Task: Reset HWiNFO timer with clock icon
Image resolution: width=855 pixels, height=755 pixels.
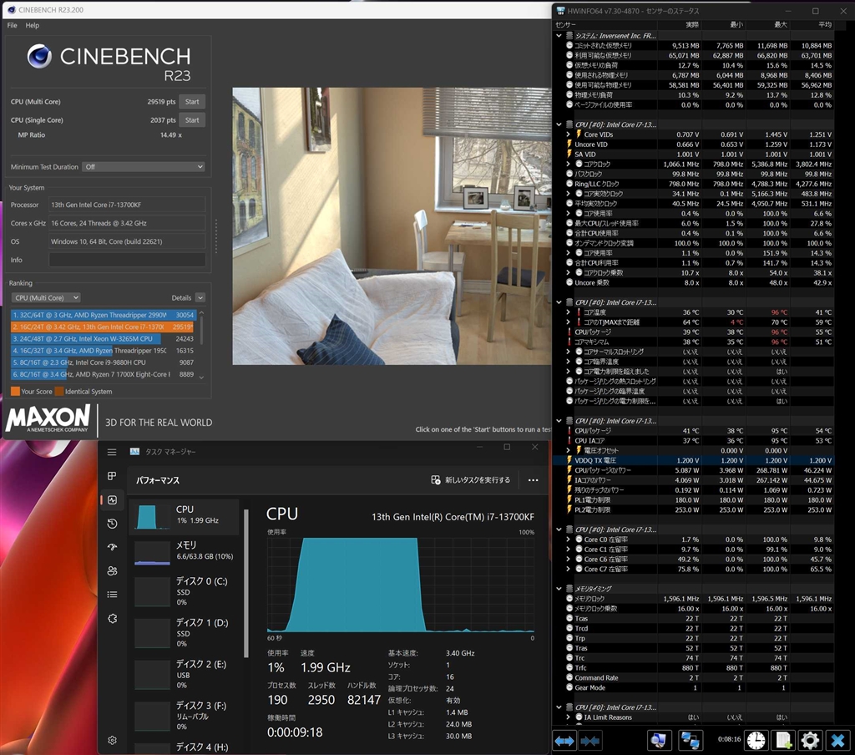Action: point(756,740)
